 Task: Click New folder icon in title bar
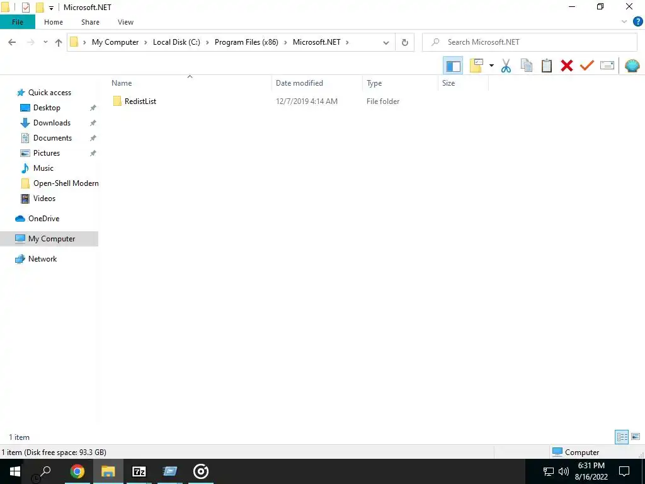40,8
